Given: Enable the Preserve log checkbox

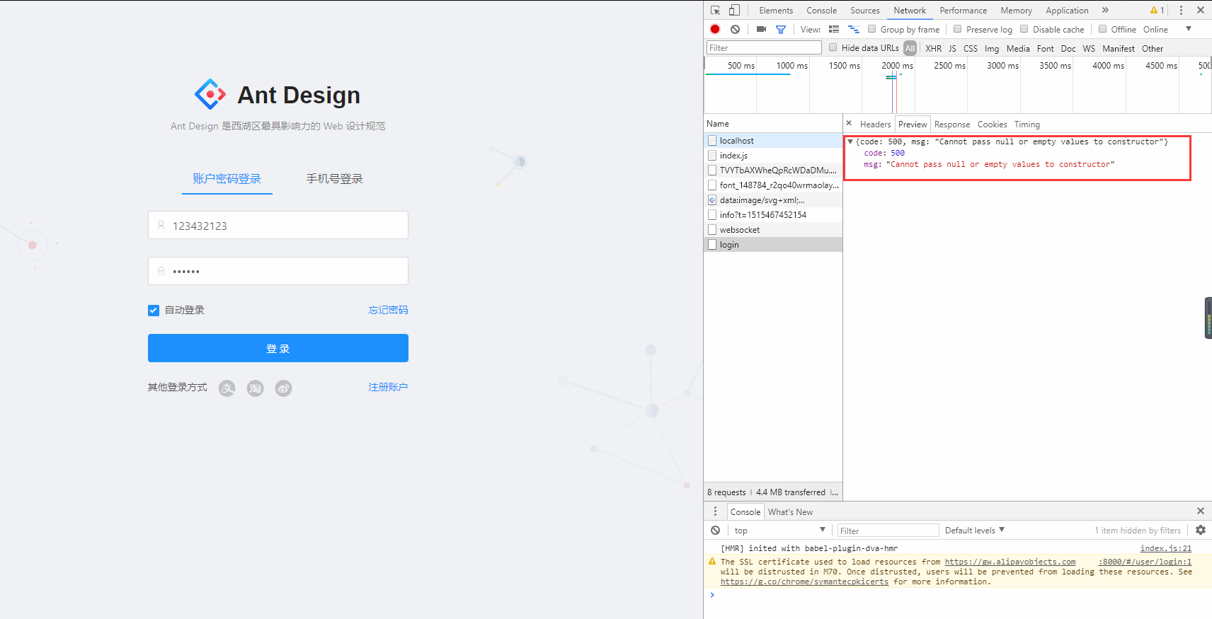Looking at the screenshot, I should click(x=957, y=29).
